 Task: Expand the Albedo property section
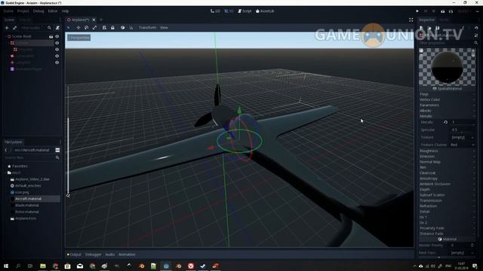pyautogui.click(x=448, y=111)
